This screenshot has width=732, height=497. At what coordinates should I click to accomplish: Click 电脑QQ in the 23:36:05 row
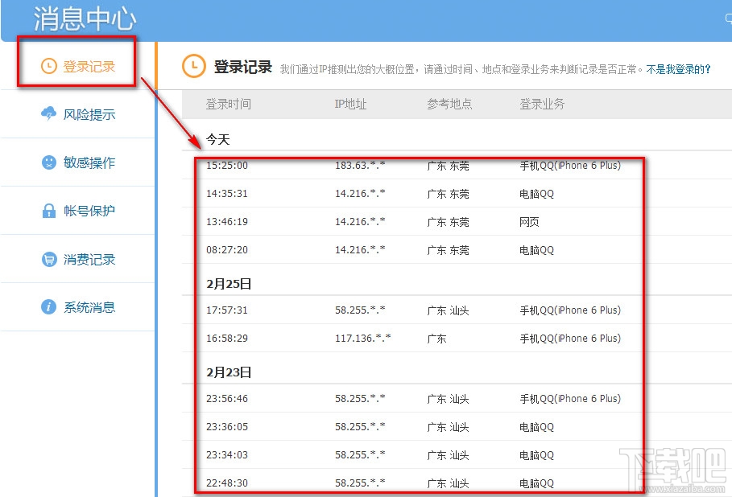pos(537,426)
